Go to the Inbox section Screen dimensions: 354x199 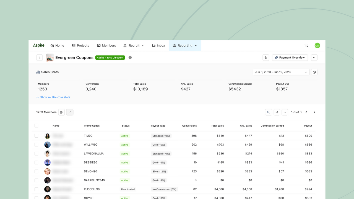[158, 45]
